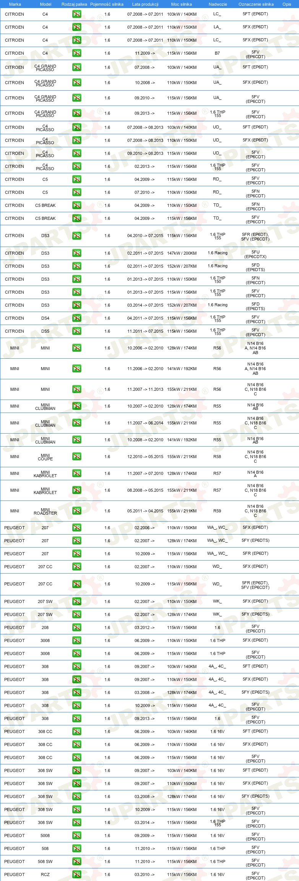Image resolution: width=299 pixels, height=881 pixels.
Task: Click petrol icon in Mini Kabriolet 174KM row
Action: pos(76,473)
